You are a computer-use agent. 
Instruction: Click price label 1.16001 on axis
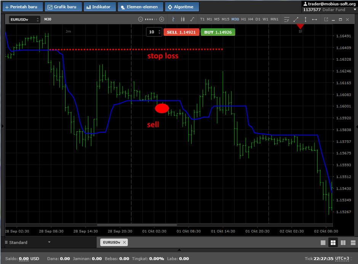(x=344, y=106)
